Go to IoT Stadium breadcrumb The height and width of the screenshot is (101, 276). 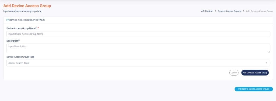(207, 11)
